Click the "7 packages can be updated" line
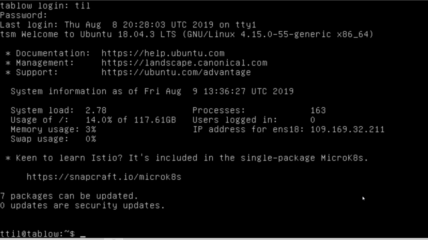 coord(69,196)
